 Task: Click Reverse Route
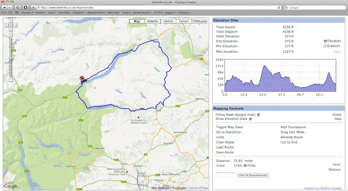coord(291,137)
